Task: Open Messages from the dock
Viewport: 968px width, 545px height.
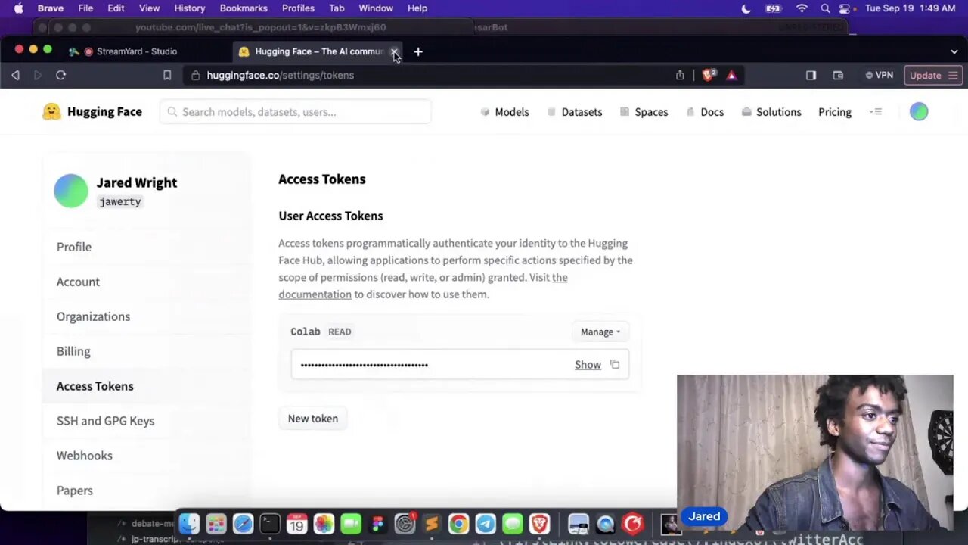Action: (x=513, y=524)
